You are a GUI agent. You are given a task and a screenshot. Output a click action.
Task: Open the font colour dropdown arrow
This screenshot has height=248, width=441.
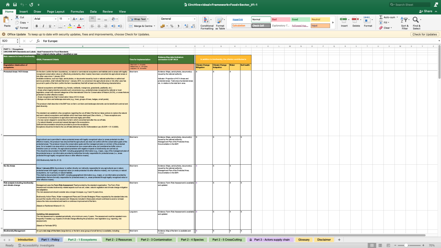[x=83, y=26]
